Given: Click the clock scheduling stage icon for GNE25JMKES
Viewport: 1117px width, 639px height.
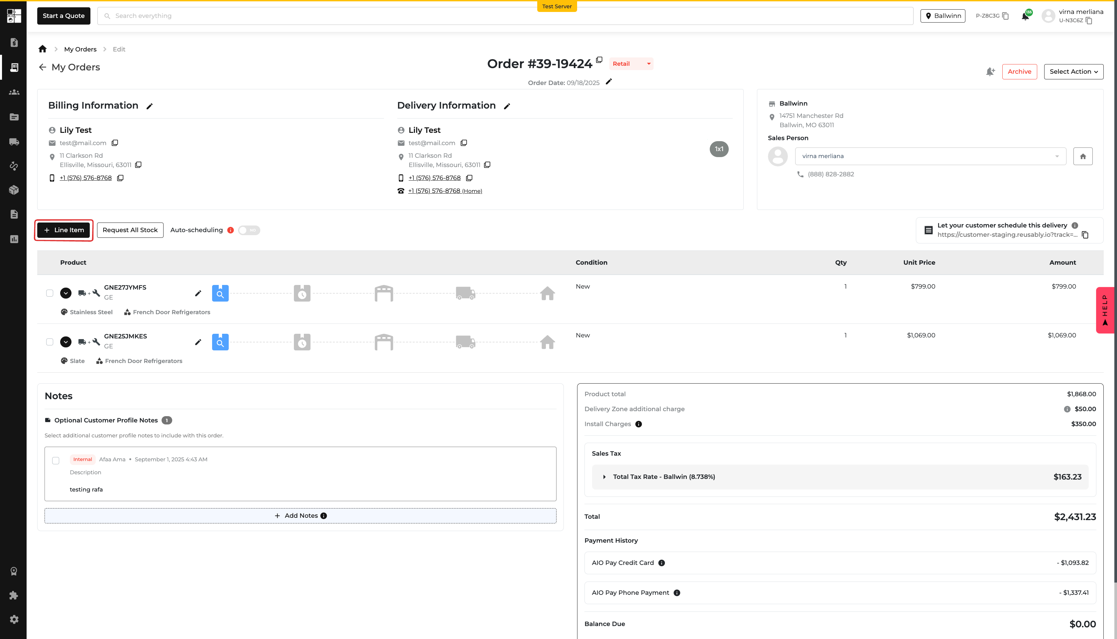Looking at the screenshot, I should 302,342.
